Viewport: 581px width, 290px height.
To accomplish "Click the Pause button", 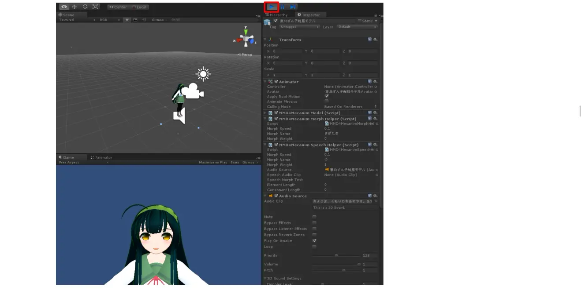I will tap(283, 7).
